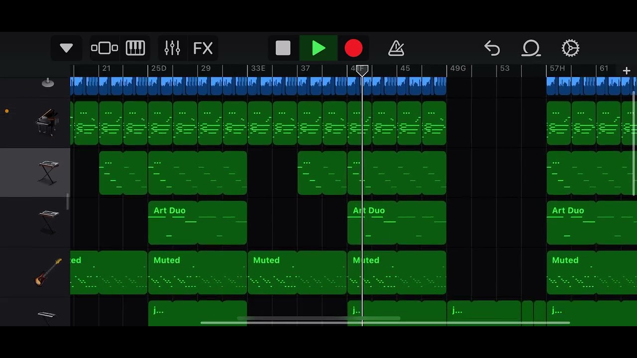
Task: Tap ruler at section marker 25D
Action: (159, 69)
